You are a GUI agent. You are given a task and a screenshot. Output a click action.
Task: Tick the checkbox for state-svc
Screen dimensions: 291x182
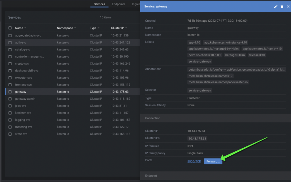pos(10,134)
